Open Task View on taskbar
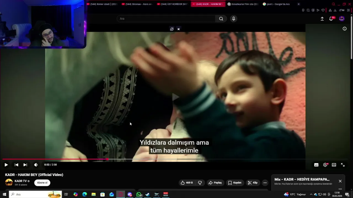The width and height of the screenshot is (353, 198). [66, 194]
